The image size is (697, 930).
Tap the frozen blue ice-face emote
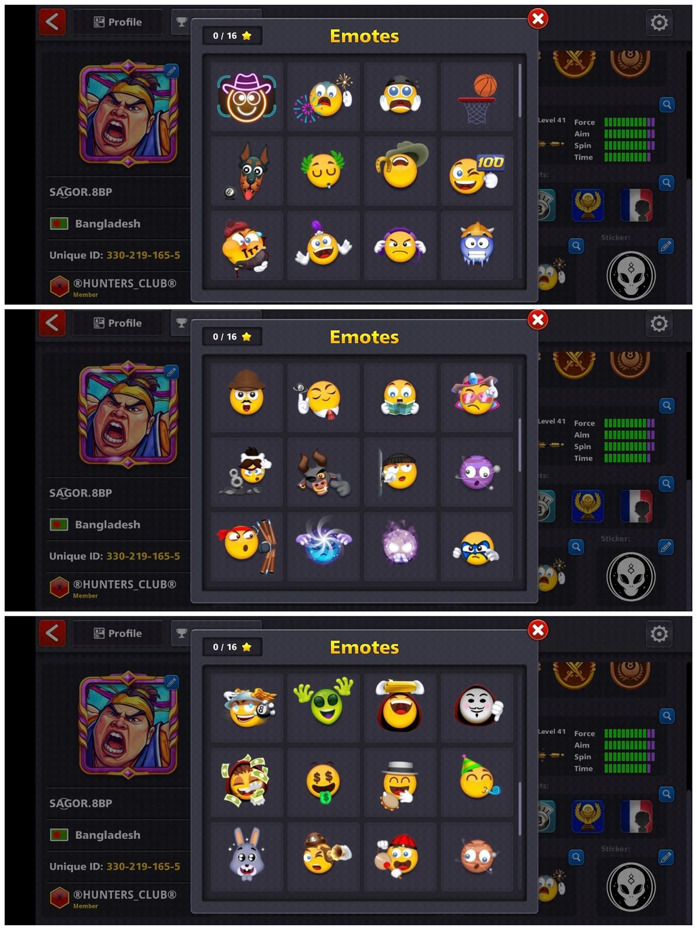pos(477,246)
